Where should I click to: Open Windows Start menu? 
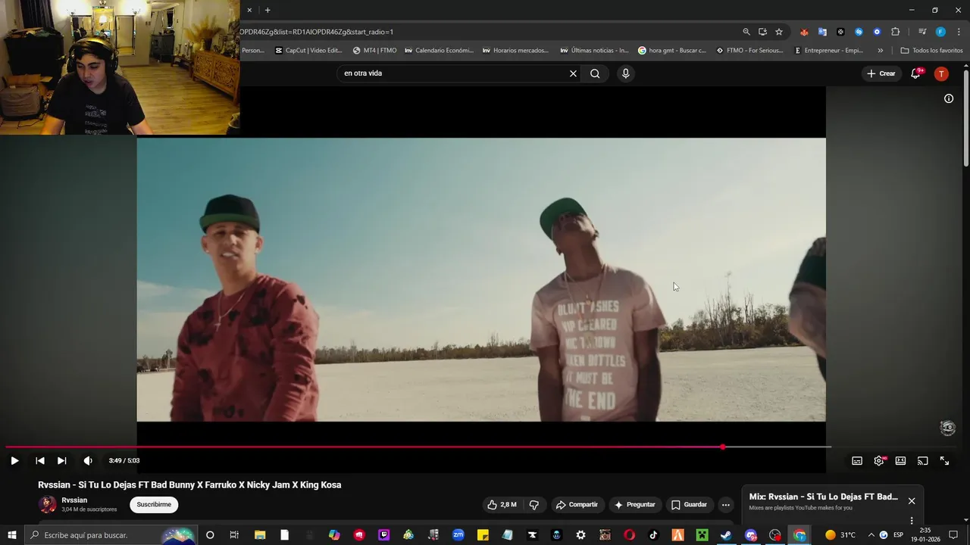(12, 535)
